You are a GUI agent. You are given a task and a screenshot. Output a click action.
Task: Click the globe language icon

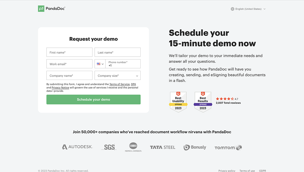(x=232, y=9)
